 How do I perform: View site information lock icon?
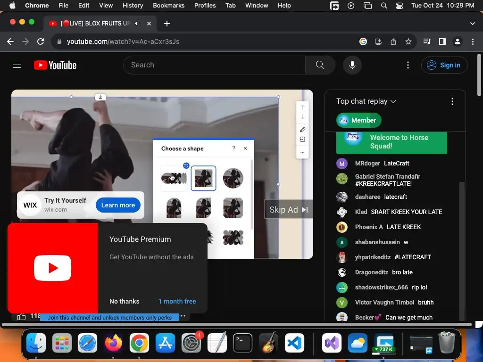[59, 41]
